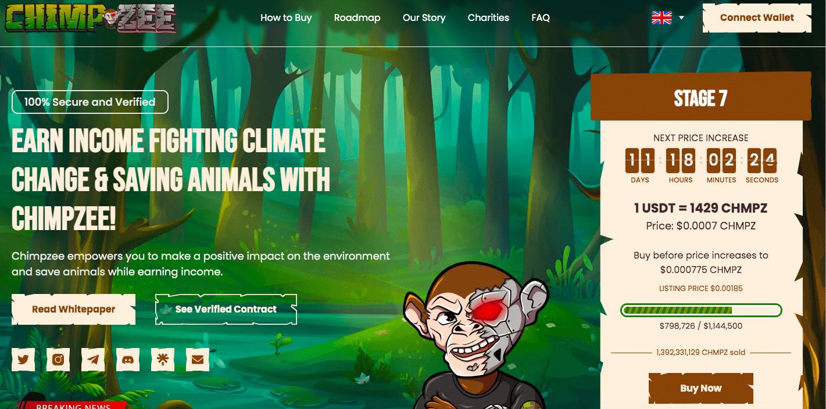Go to the Roadmap menu item
The image size is (826, 409).
click(357, 17)
